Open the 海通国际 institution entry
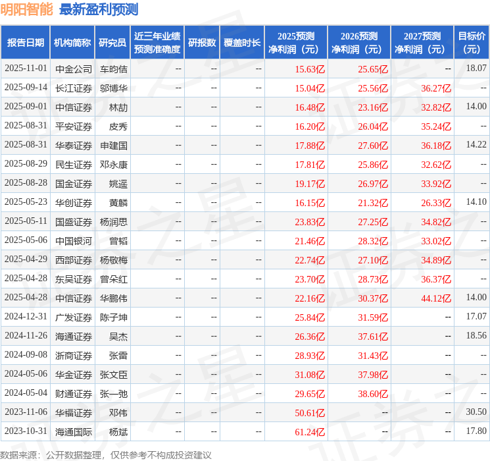This screenshot has height=461, width=490. 73,432
